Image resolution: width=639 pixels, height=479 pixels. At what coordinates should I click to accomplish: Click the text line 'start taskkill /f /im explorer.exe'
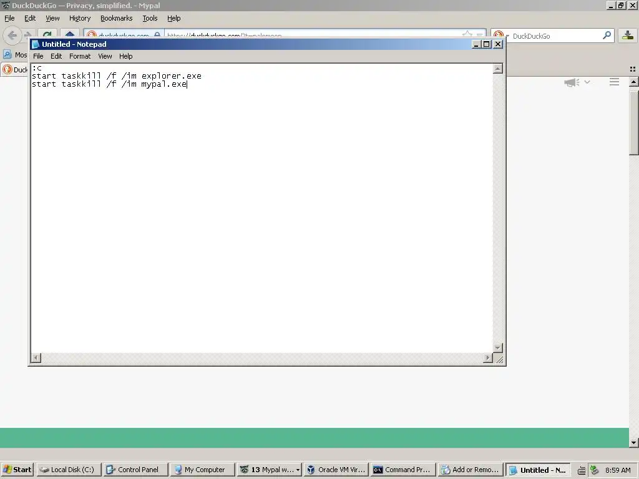[117, 75]
